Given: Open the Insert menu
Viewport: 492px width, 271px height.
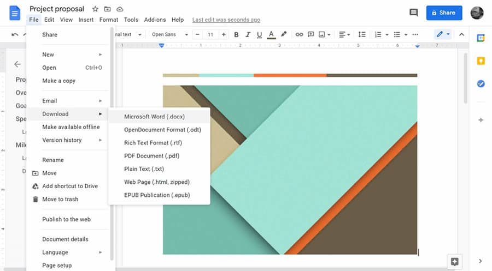Looking at the screenshot, I should point(86,20).
